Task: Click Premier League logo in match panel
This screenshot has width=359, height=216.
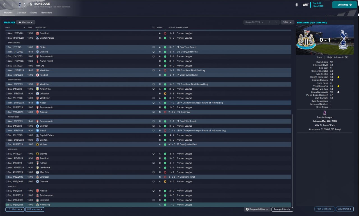Action: [325, 113]
